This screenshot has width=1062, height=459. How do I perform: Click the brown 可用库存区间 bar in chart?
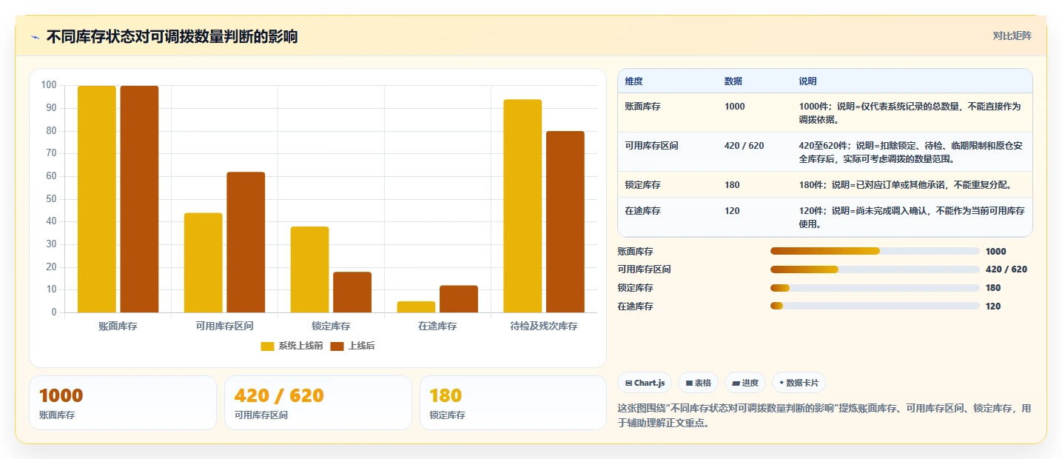[x=246, y=242]
